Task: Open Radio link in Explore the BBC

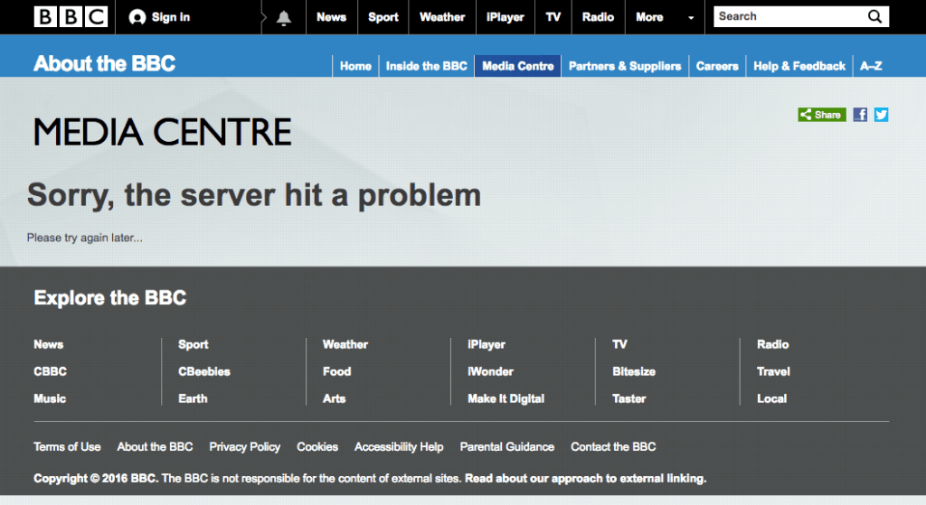Action: [772, 344]
